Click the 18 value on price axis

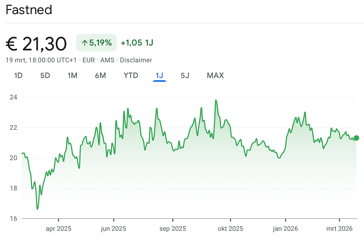pyautogui.click(x=13, y=188)
